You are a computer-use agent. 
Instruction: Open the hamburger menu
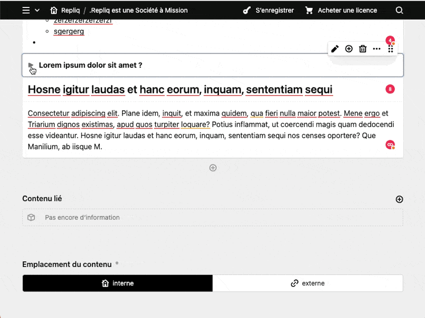[26, 10]
